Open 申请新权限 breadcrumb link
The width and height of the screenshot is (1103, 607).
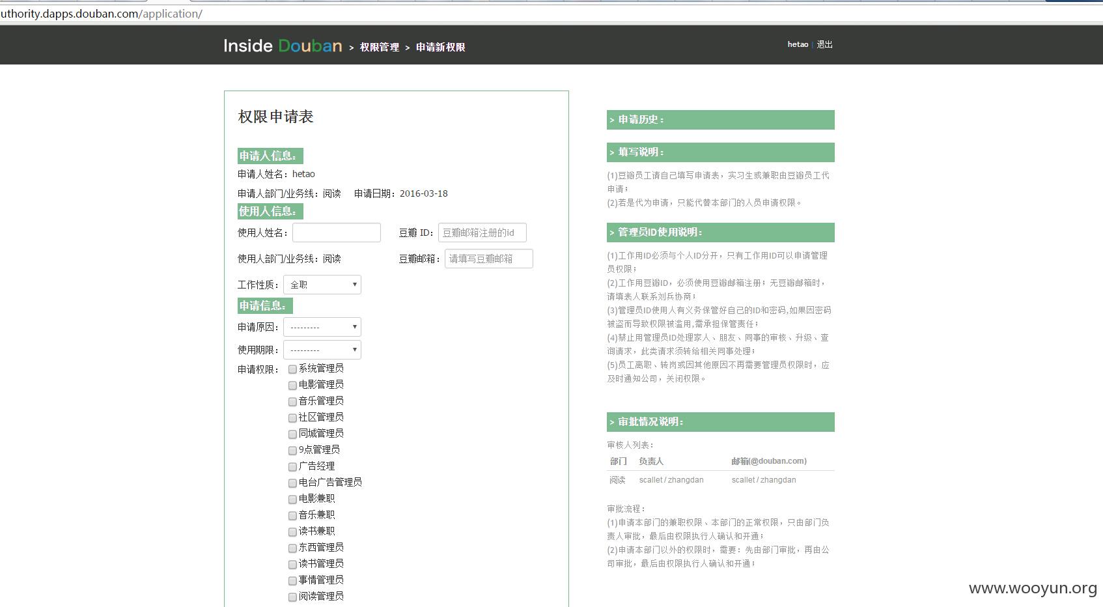click(x=441, y=47)
